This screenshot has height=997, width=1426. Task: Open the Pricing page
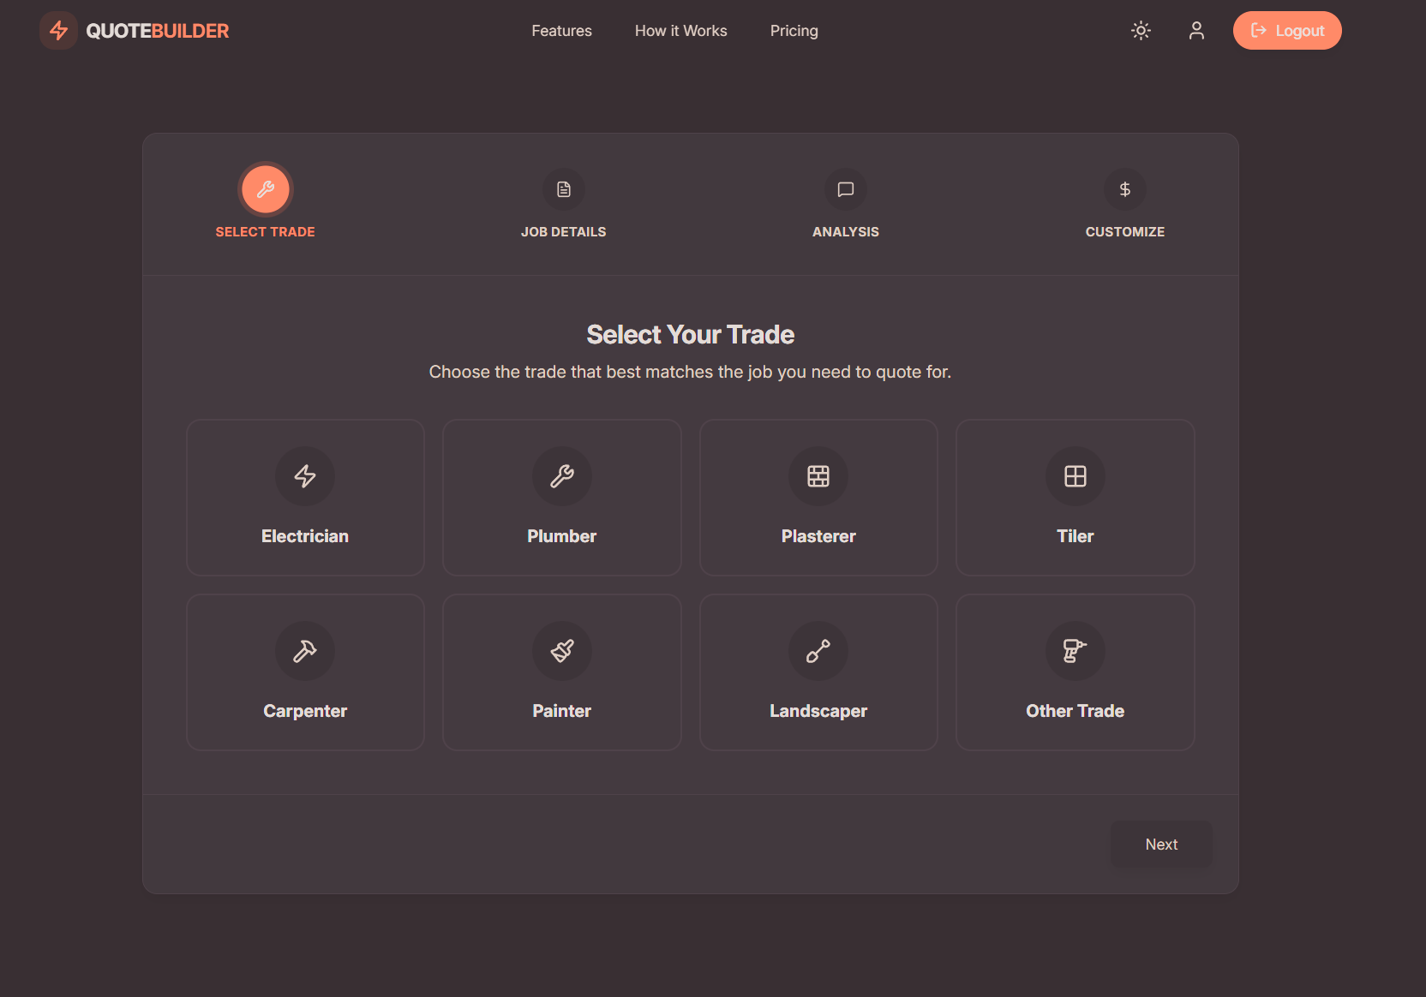(794, 30)
